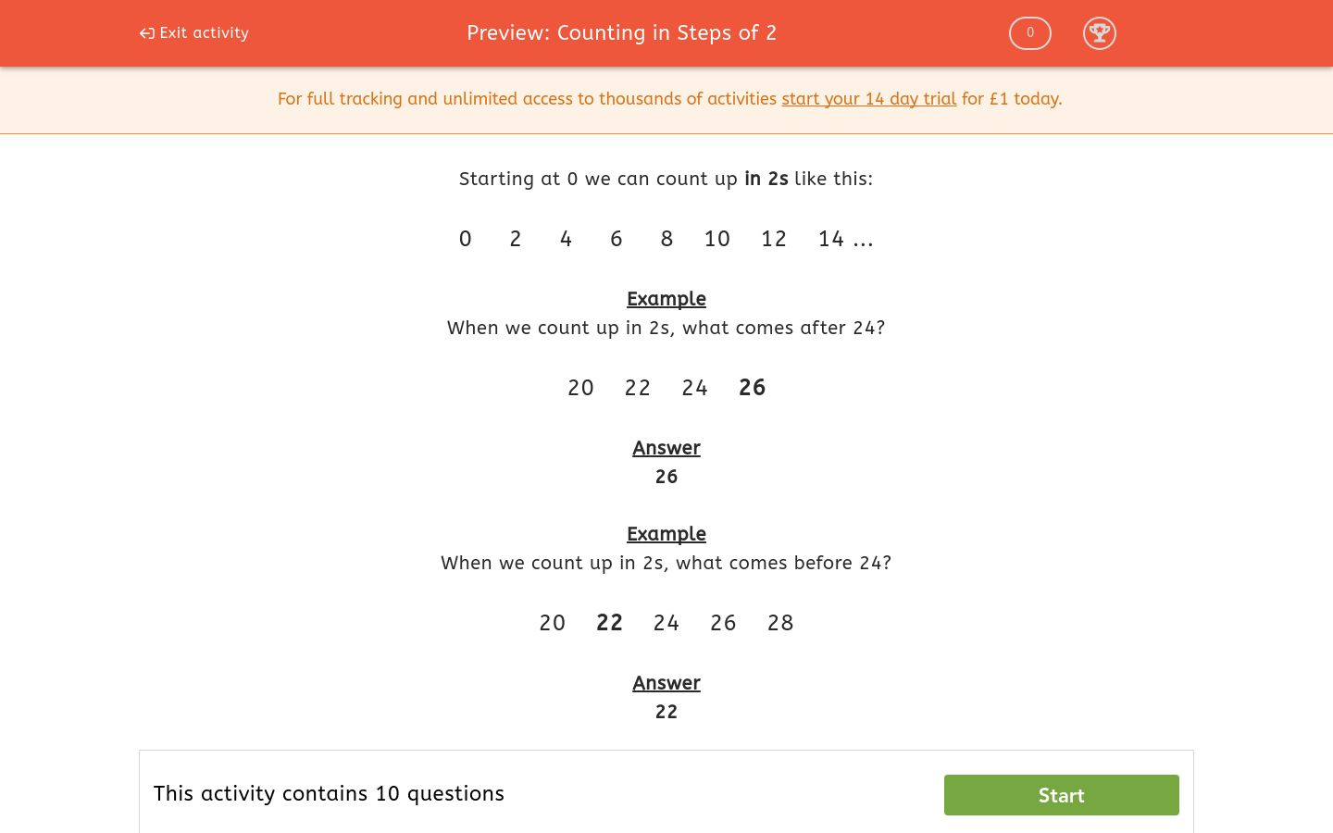Image resolution: width=1333 pixels, height=833 pixels.
Task: Click number 14 in the counting sequence
Action: [x=830, y=239]
